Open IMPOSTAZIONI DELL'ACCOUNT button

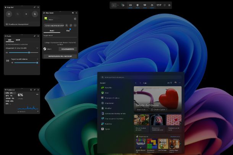[60, 56]
